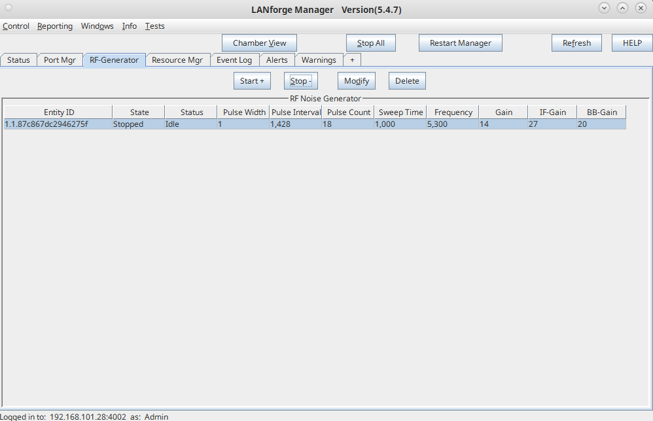Open the Tests menu

click(x=155, y=26)
